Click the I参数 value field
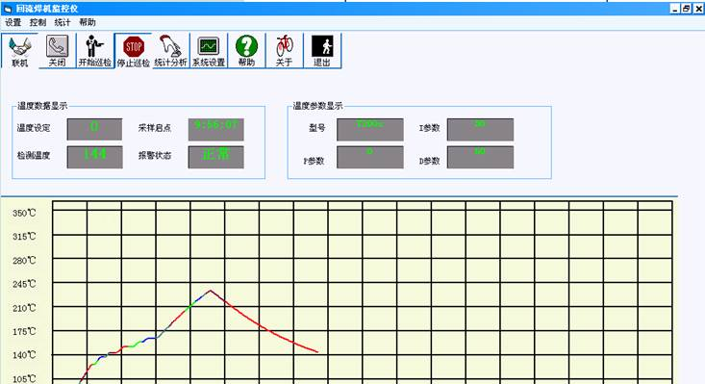The width and height of the screenshot is (705, 384). tap(480, 130)
